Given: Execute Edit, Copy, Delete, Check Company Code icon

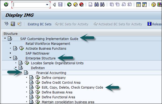Looking at the screenshot, I should 38,87.
